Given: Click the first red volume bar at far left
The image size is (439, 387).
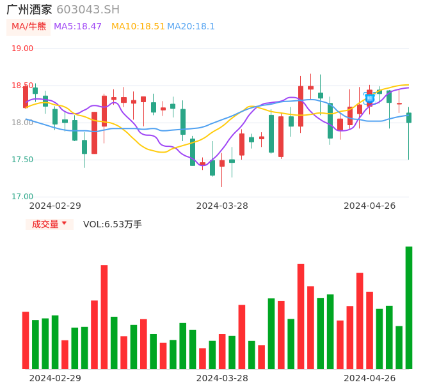Looking at the screenshot, I should pyautogui.click(x=26, y=340).
